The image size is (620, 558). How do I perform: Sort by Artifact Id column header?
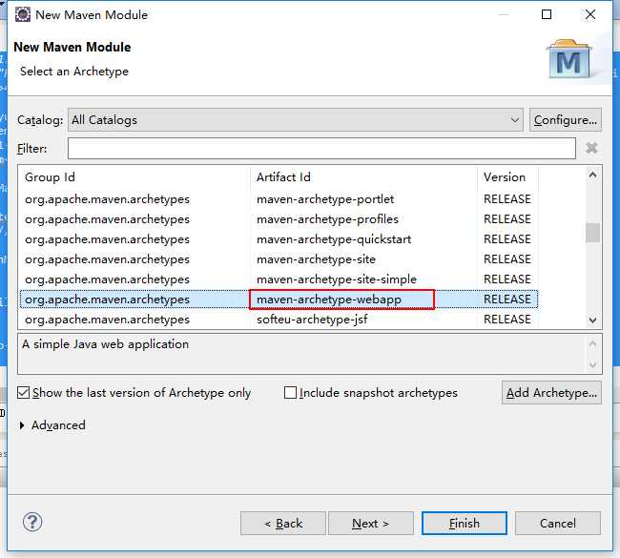[x=363, y=177]
